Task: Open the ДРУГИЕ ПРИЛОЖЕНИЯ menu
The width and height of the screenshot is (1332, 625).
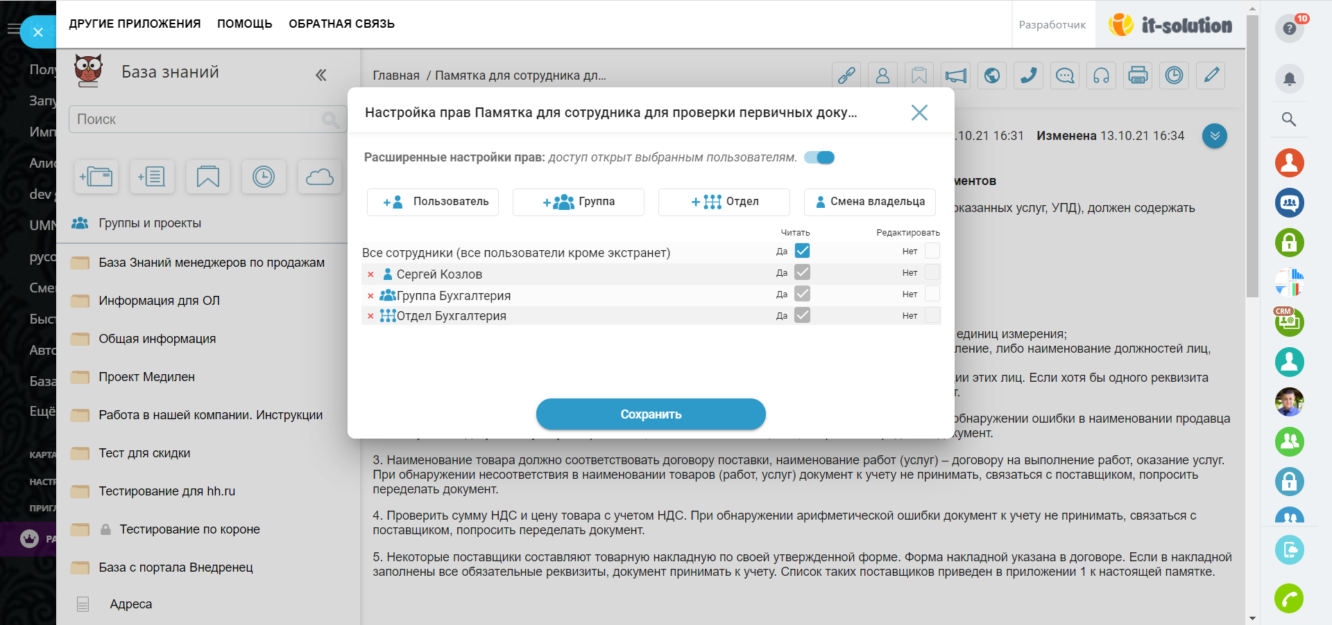Action: pyautogui.click(x=135, y=24)
